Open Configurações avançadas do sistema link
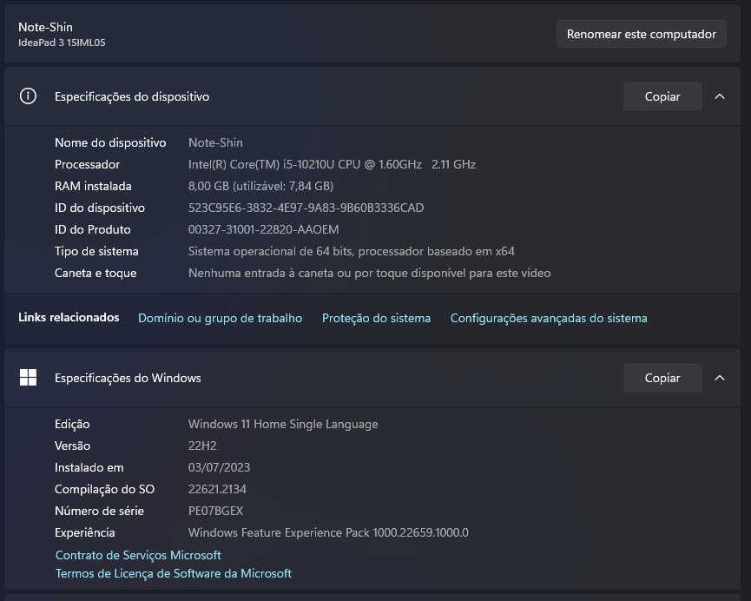This screenshot has height=601, width=751. pyautogui.click(x=549, y=318)
